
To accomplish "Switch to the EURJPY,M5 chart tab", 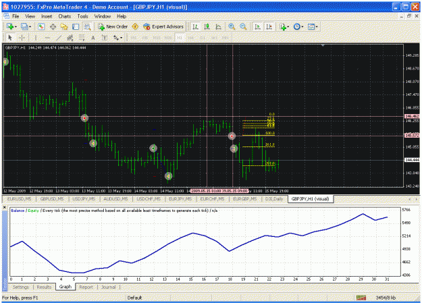I will (x=180, y=199).
